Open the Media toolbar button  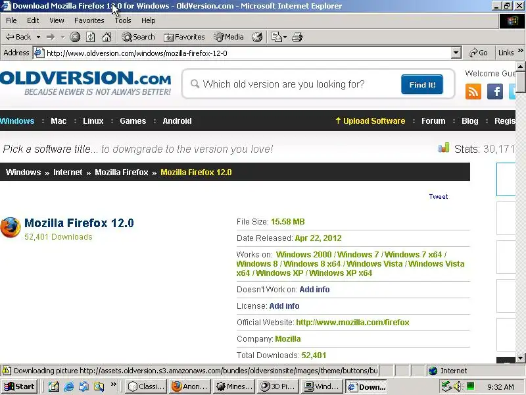click(229, 37)
